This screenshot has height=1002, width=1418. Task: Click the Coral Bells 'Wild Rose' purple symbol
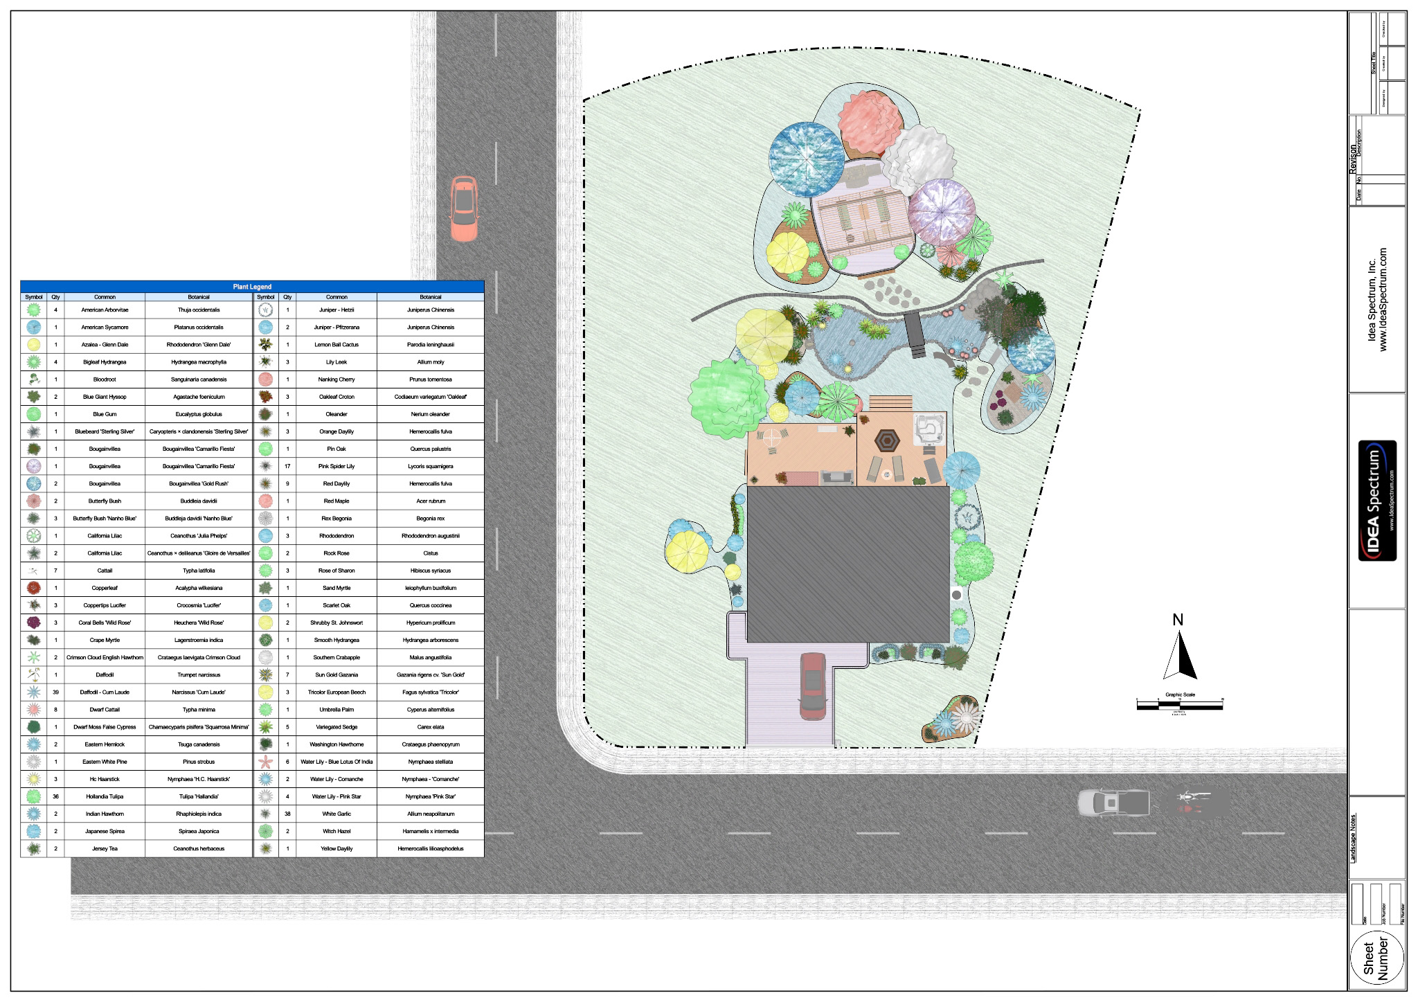33,623
